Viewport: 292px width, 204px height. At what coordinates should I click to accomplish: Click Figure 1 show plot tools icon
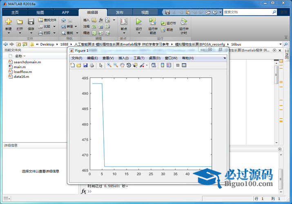tap(184, 65)
